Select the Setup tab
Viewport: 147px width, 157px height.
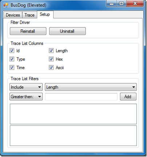coord(45,14)
